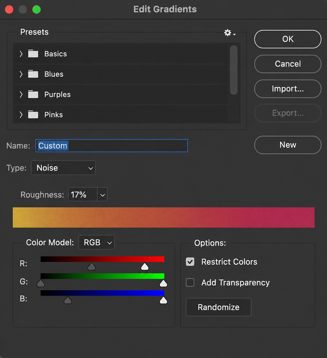Click the Purples folder icon
The width and height of the screenshot is (327, 358).
point(33,94)
